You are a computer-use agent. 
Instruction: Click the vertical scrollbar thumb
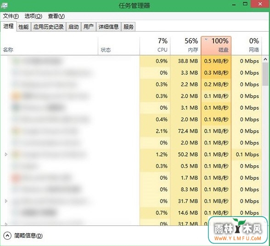pos(265,74)
